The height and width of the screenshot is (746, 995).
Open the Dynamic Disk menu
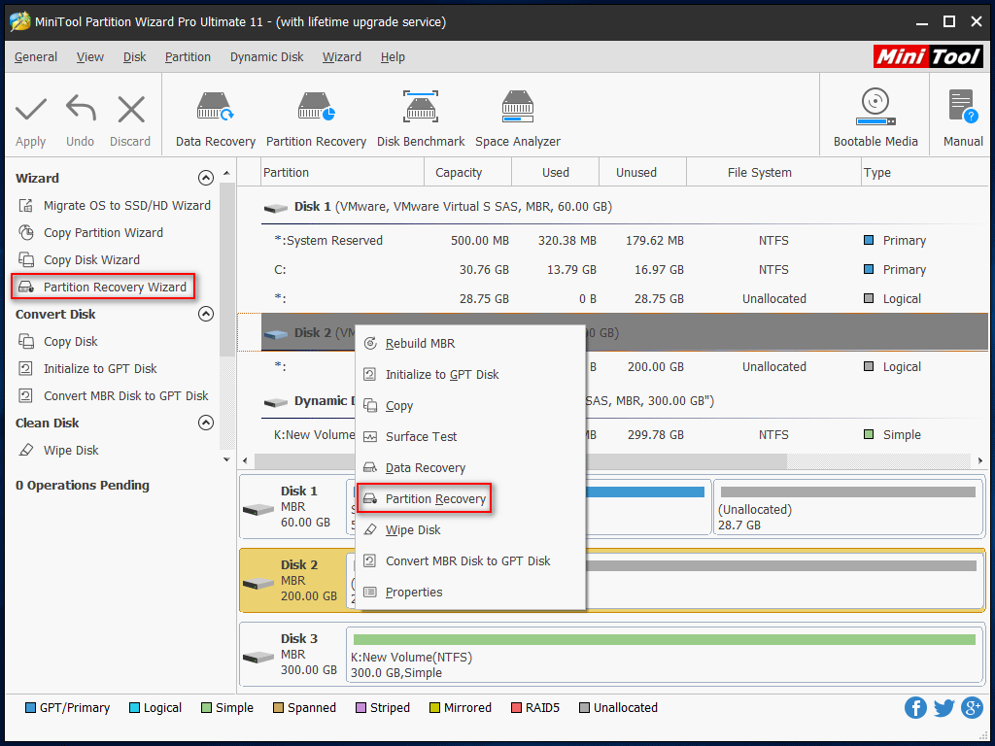(266, 57)
